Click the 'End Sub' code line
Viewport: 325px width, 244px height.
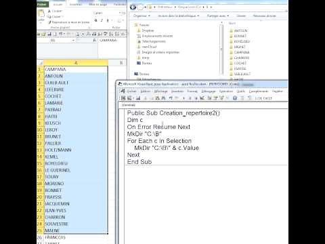tap(139, 162)
